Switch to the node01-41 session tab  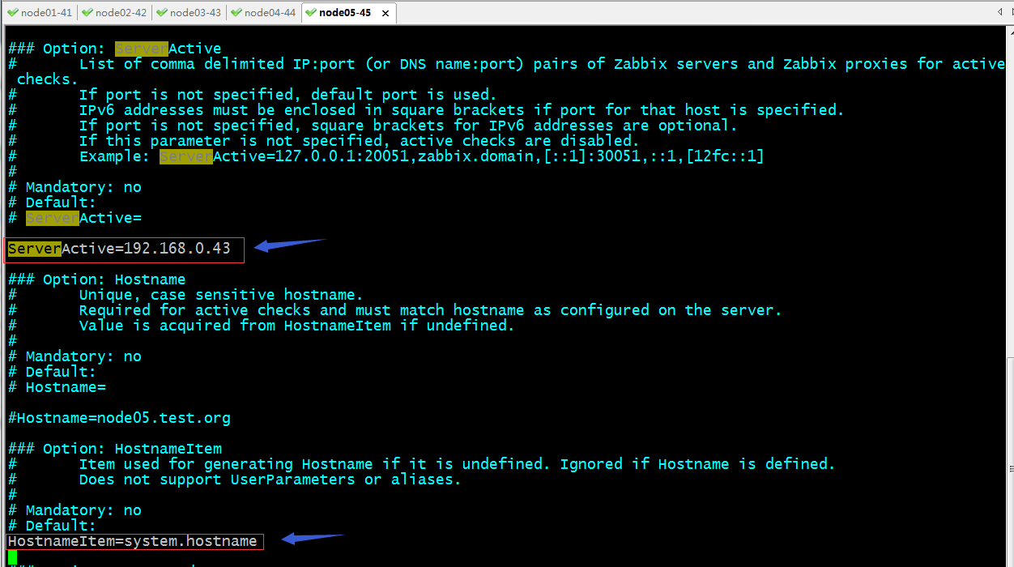pos(40,12)
